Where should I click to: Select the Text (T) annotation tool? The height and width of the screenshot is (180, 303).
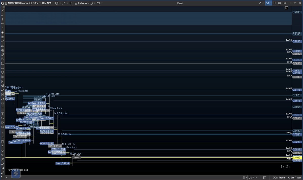3,114
